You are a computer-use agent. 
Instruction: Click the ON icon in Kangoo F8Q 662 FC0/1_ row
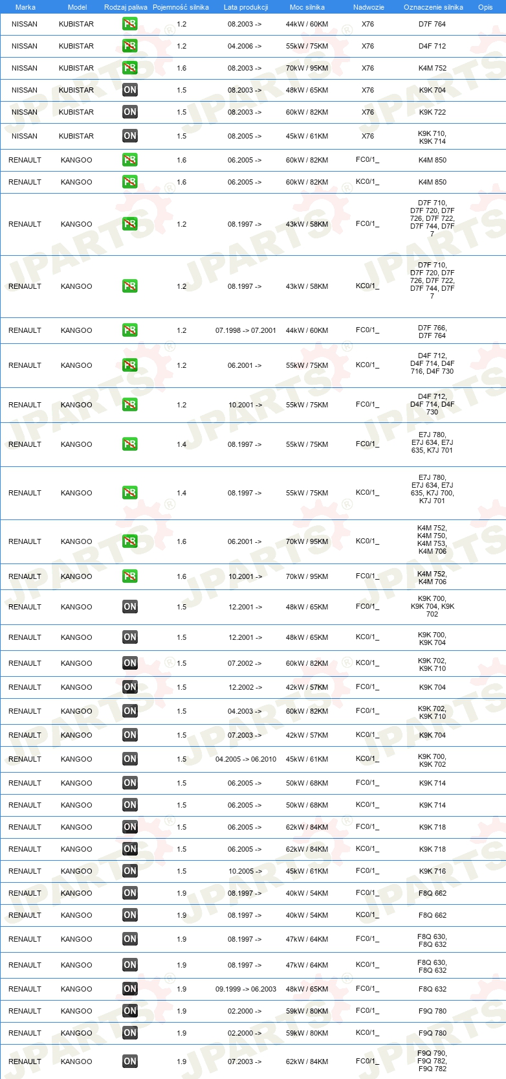[x=129, y=893]
